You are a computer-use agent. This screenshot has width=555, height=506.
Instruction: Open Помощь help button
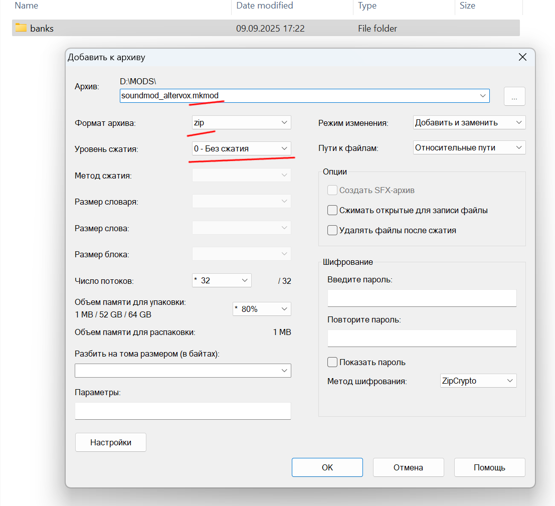489,467
